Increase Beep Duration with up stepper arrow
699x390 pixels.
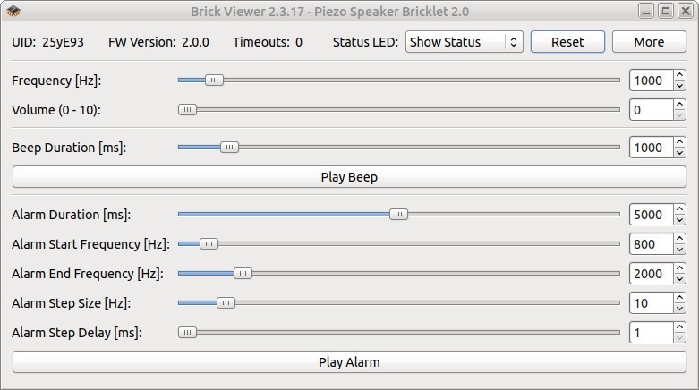click(x=679, y=142)
